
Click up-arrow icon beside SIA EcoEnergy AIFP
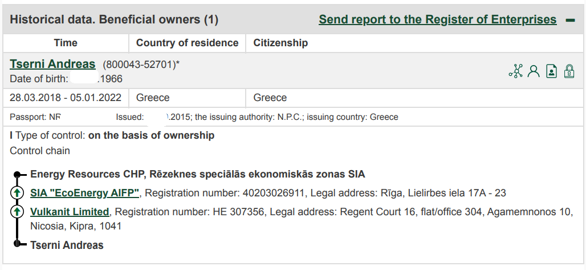(17, 193)
